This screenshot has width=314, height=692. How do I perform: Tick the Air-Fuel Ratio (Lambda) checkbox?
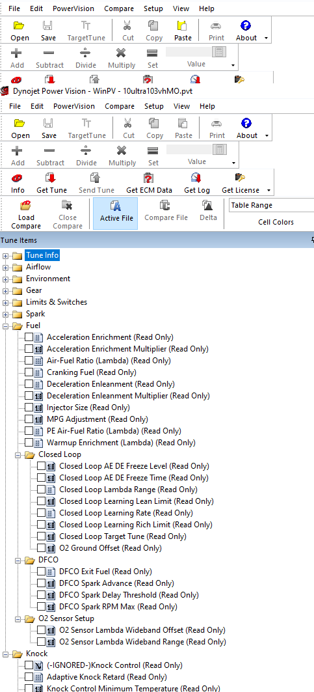point(29,361)
